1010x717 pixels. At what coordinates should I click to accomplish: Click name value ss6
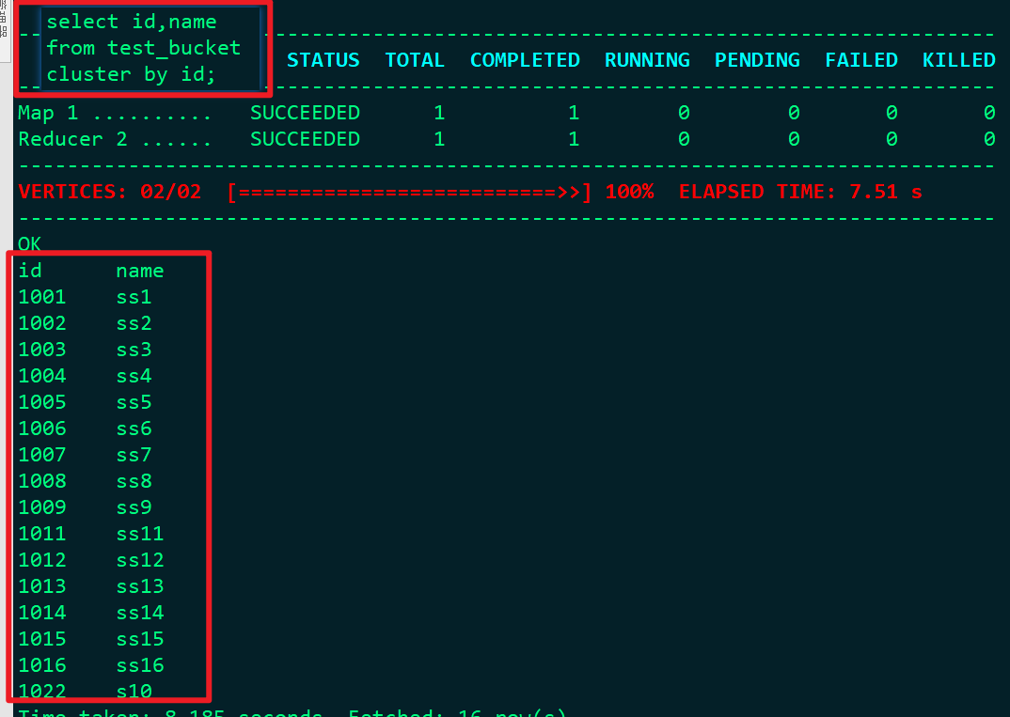(134, 429)
